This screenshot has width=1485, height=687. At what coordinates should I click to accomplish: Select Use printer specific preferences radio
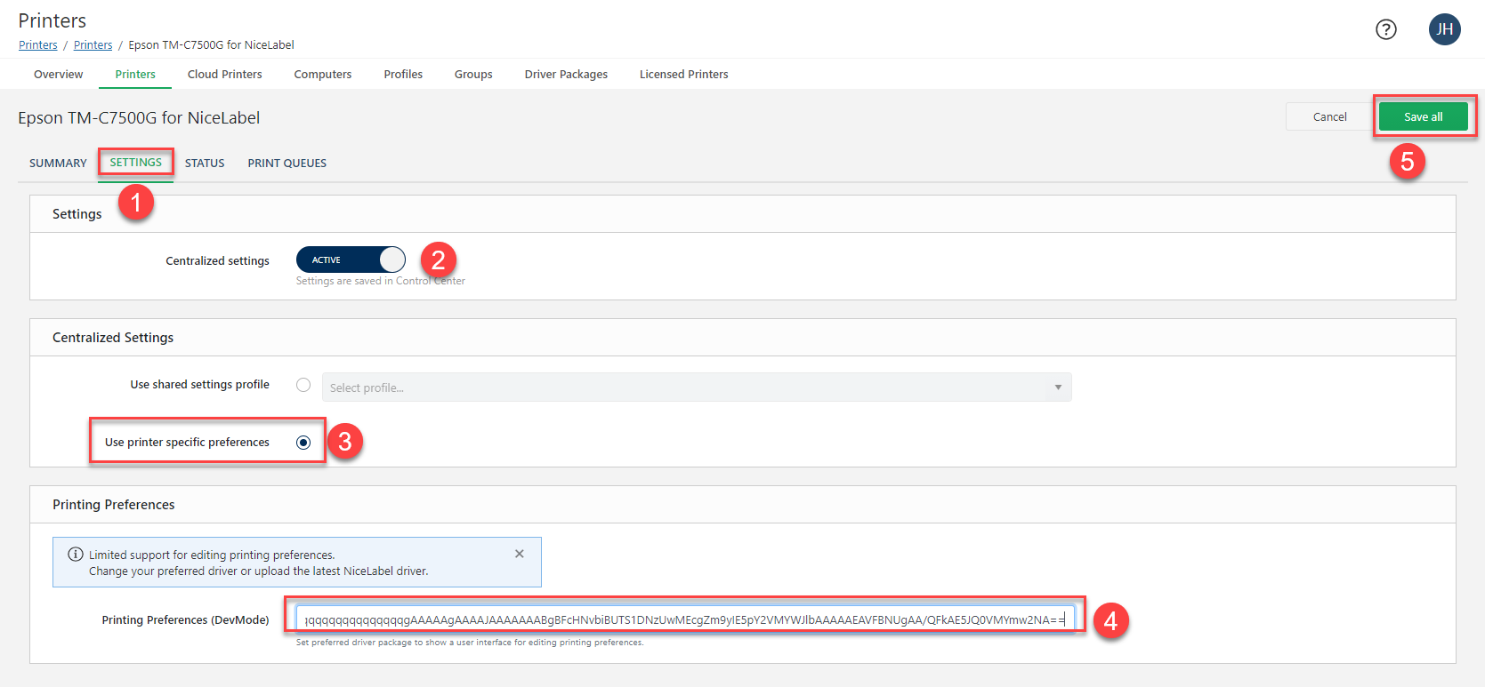[x=303, y=443]
